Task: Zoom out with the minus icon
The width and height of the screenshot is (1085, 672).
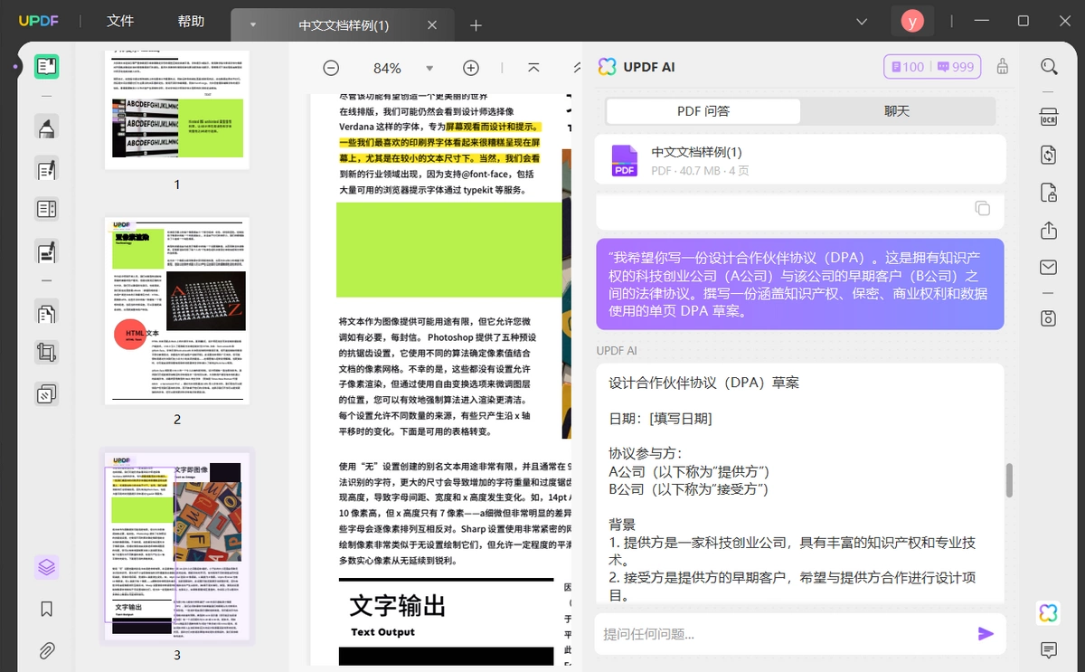Action: (332, 68)
